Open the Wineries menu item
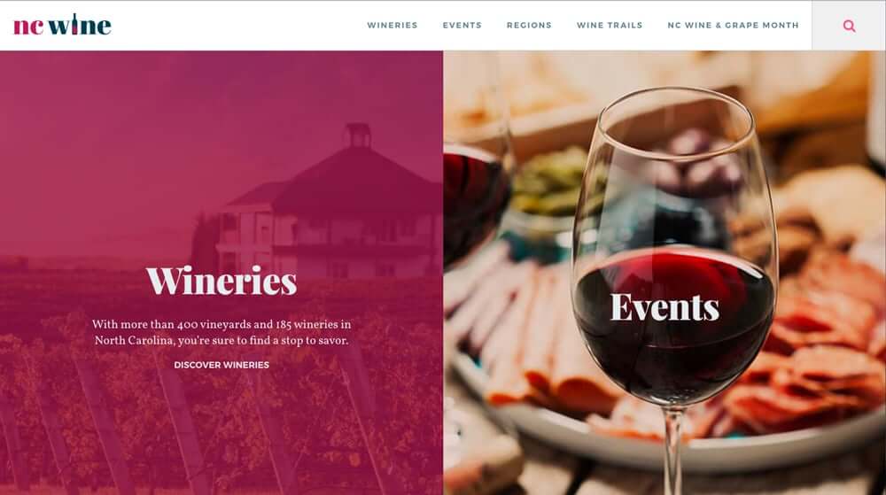Viewport: 886px width, 495px height. click(392, 26)
